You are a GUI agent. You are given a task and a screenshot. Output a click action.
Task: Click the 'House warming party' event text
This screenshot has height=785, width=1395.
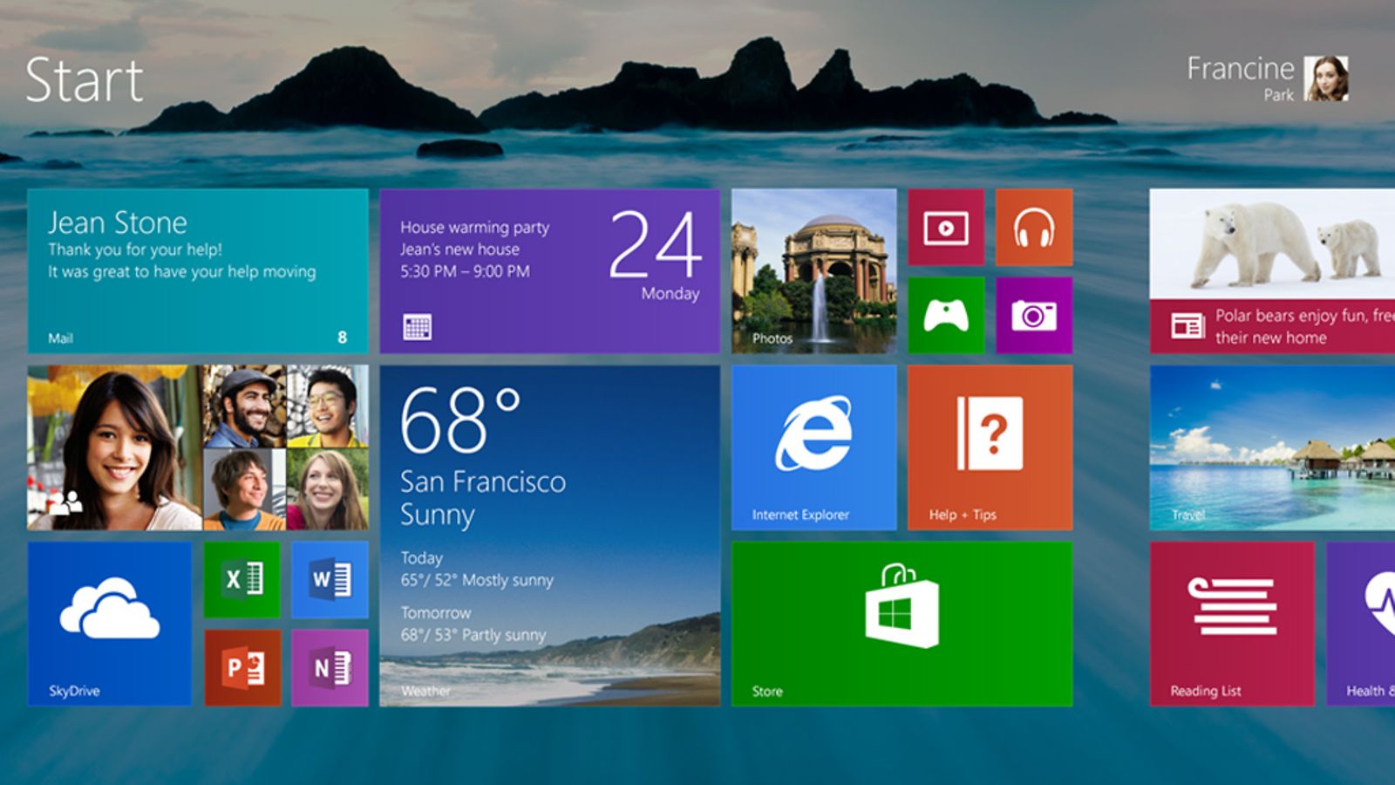[475, 228]
